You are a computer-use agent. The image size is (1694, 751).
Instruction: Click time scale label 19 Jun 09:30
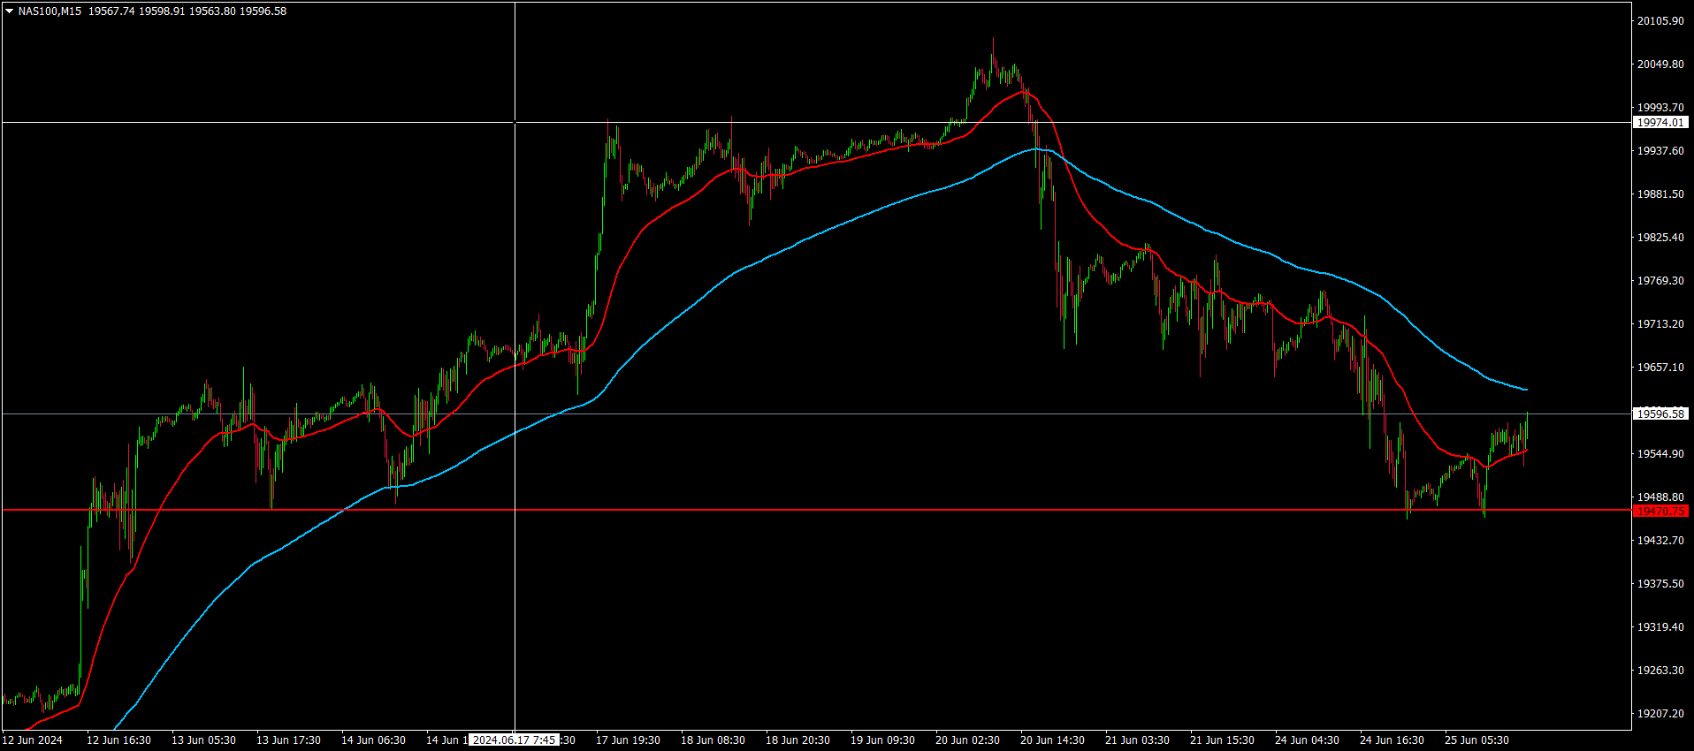click(x=883, y=740)
